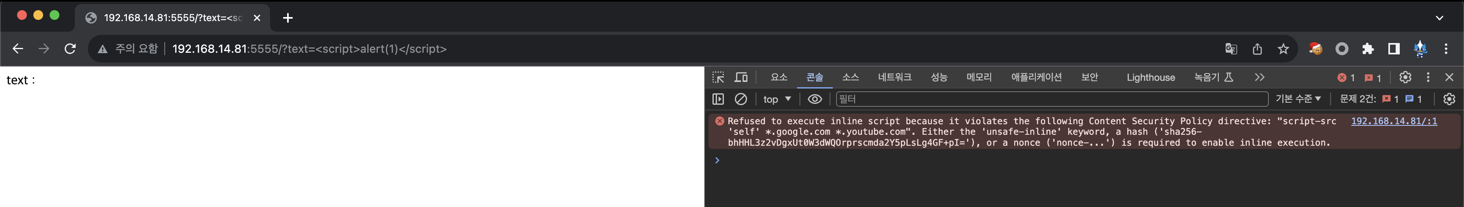Open the red page-error issue counter
Image resolution: width=1464 pixels, height=207 pixels.
pos(1390,99)
